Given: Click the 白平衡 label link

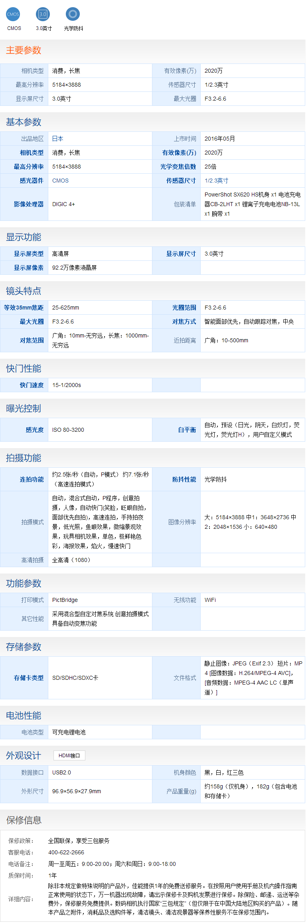Looking at the screenshot, I should 187,430.
